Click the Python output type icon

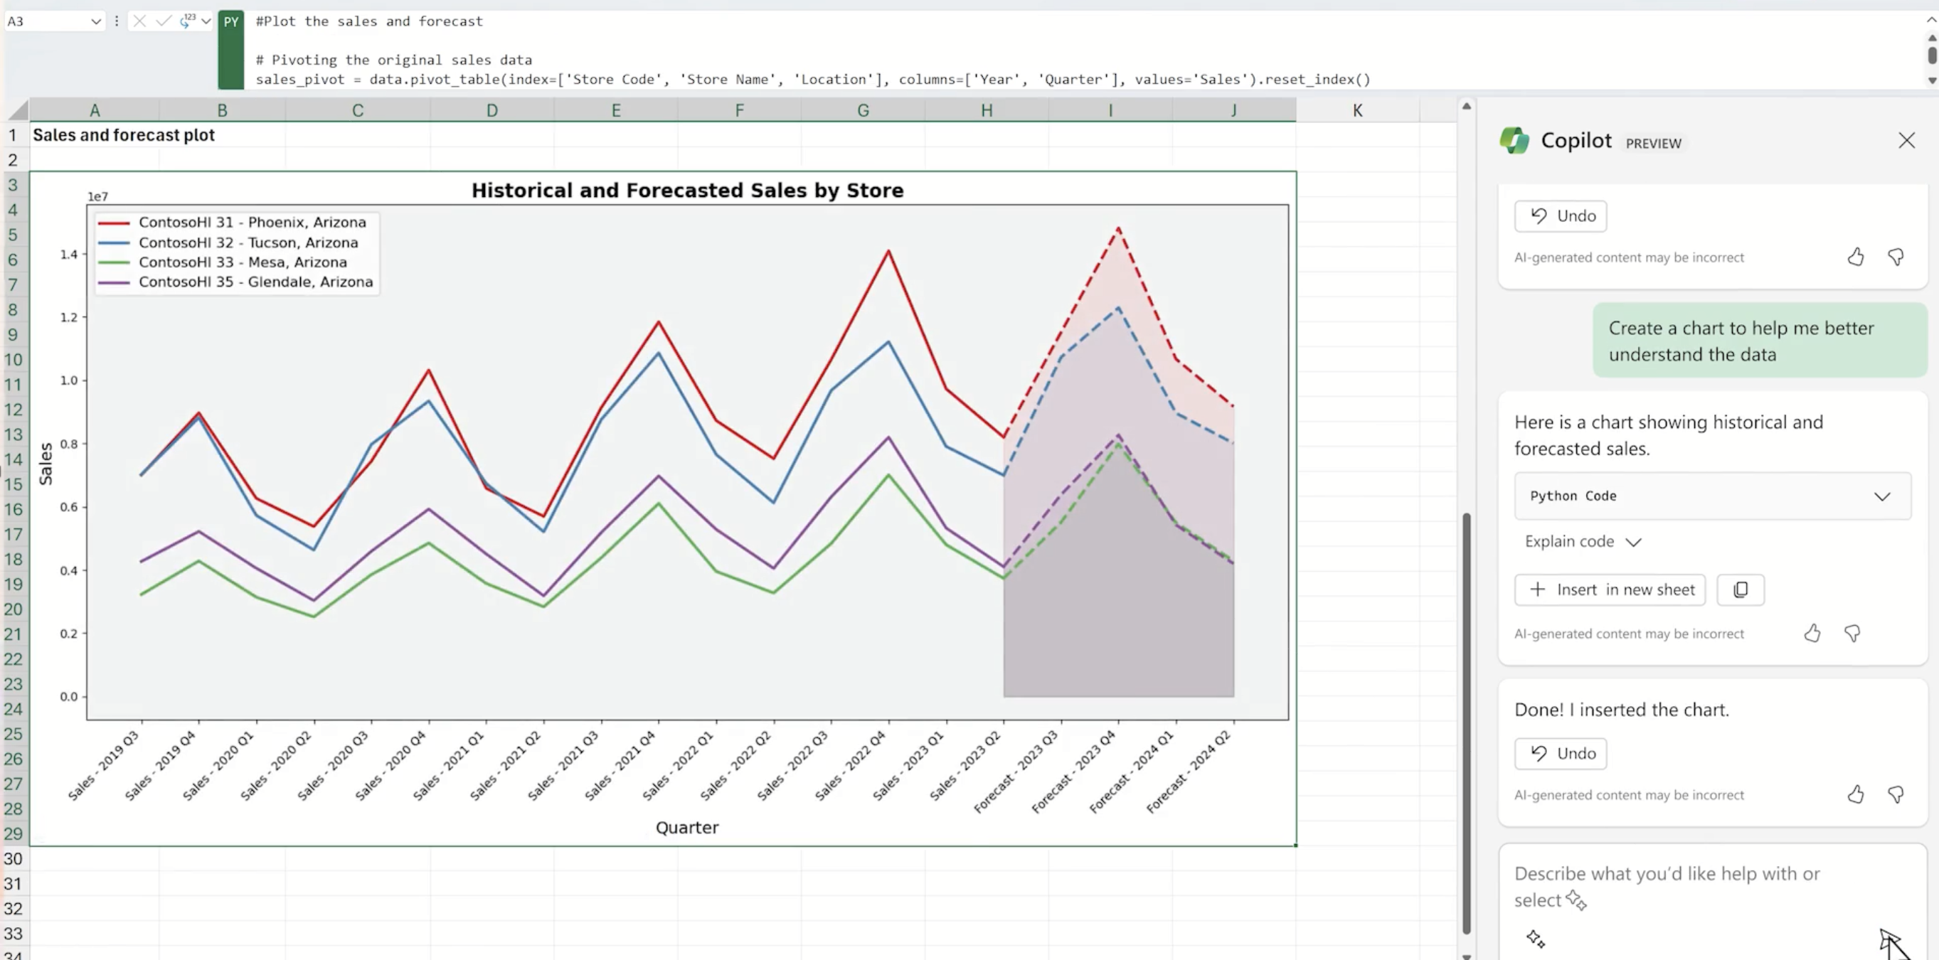[x=187, y=21]
